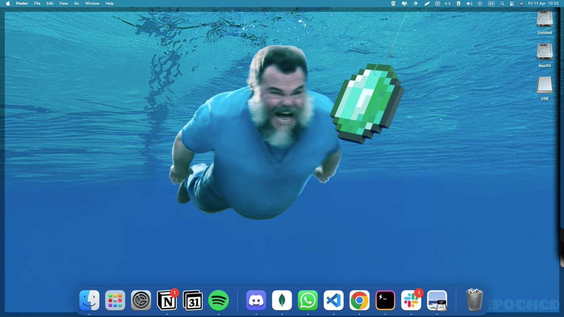564x317 pixels.
Task: Open Launchpad from the Dock
Action: pyautogui.click(x=115, y=300)
